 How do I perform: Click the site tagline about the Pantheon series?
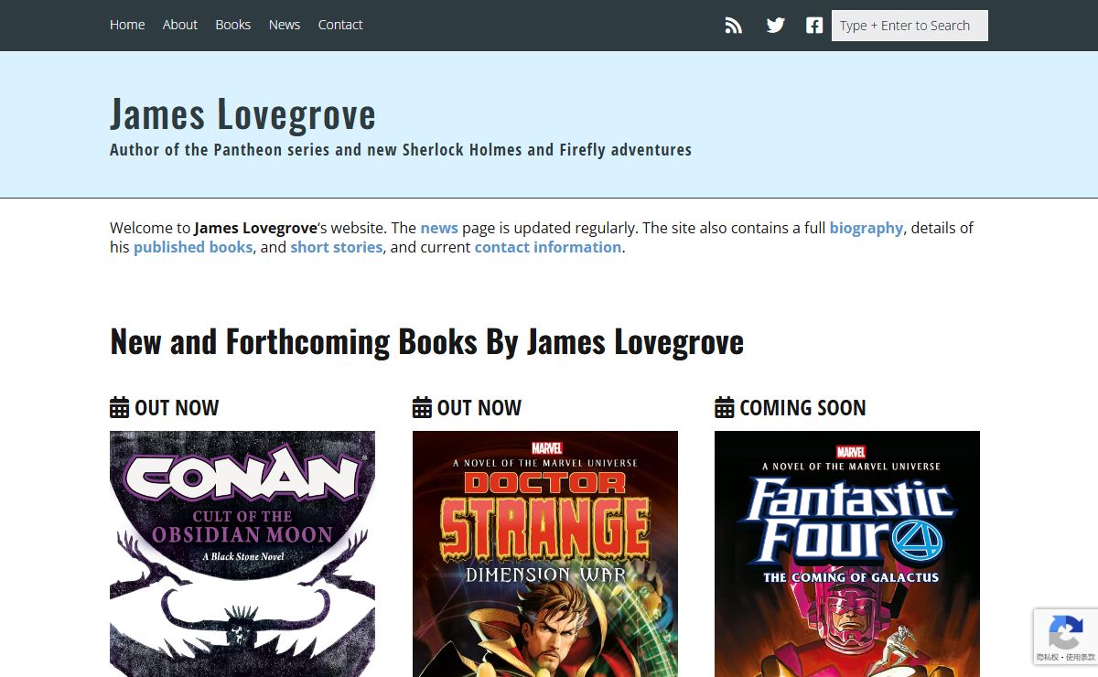coord(401,149)
